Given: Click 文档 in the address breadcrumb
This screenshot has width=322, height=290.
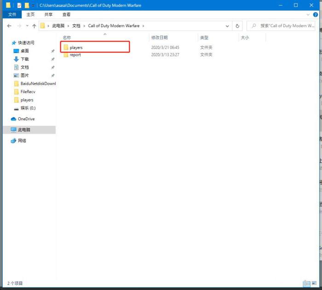Looking at the screenshot, I should pos(76,26).
